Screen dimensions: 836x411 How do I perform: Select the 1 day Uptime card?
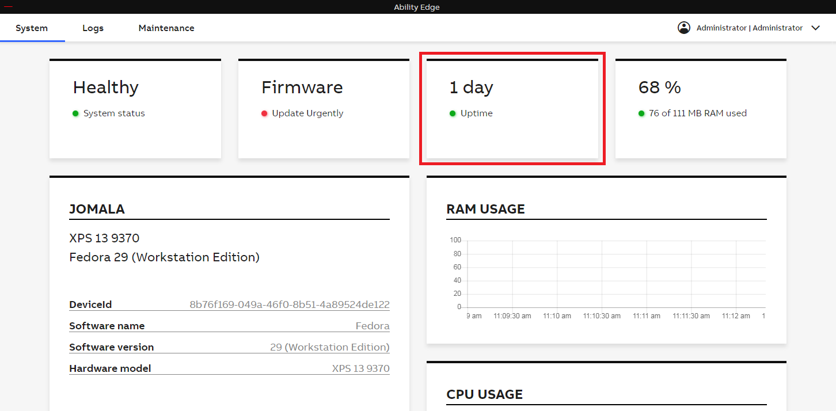click(512, 108)
